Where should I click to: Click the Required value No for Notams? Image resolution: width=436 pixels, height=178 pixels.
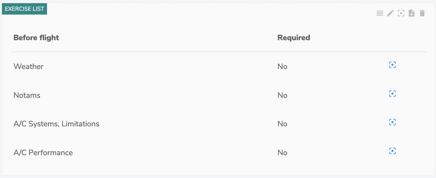(x=282, y=95)
